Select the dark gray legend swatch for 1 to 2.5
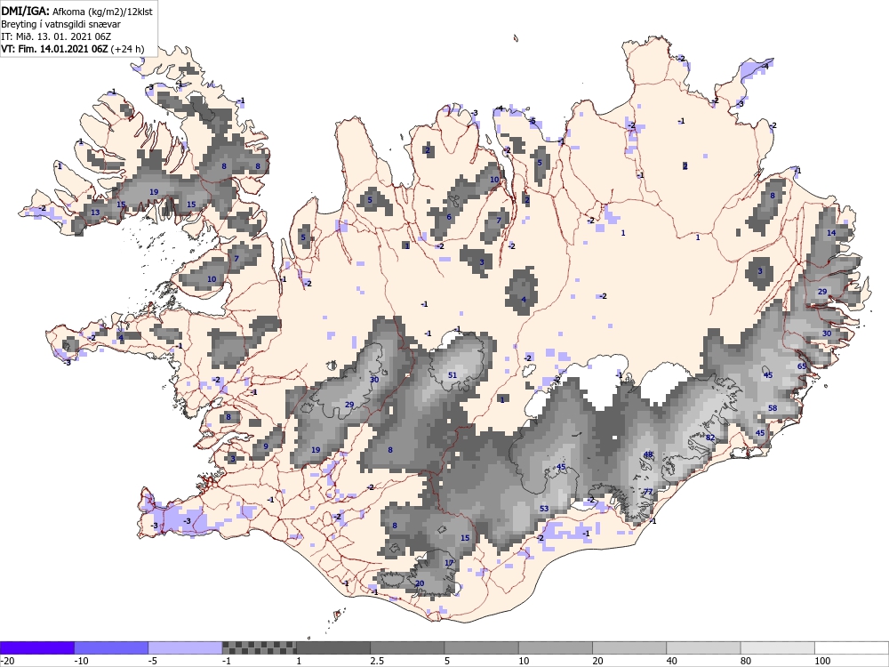Image resolution: width=889 pixels, height=667 pixels. [333, 647]
